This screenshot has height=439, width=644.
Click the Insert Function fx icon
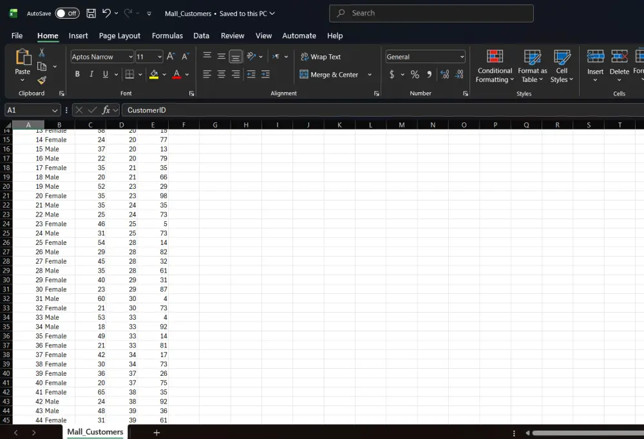pos(106,110)
